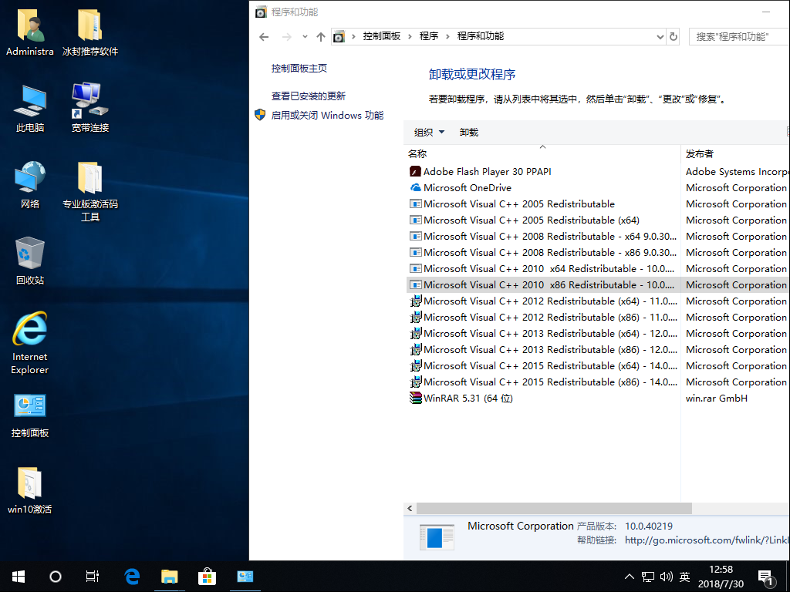Open Task View on taskbar
The width and height of the screenshot is (790, 592).
(93, 577)
